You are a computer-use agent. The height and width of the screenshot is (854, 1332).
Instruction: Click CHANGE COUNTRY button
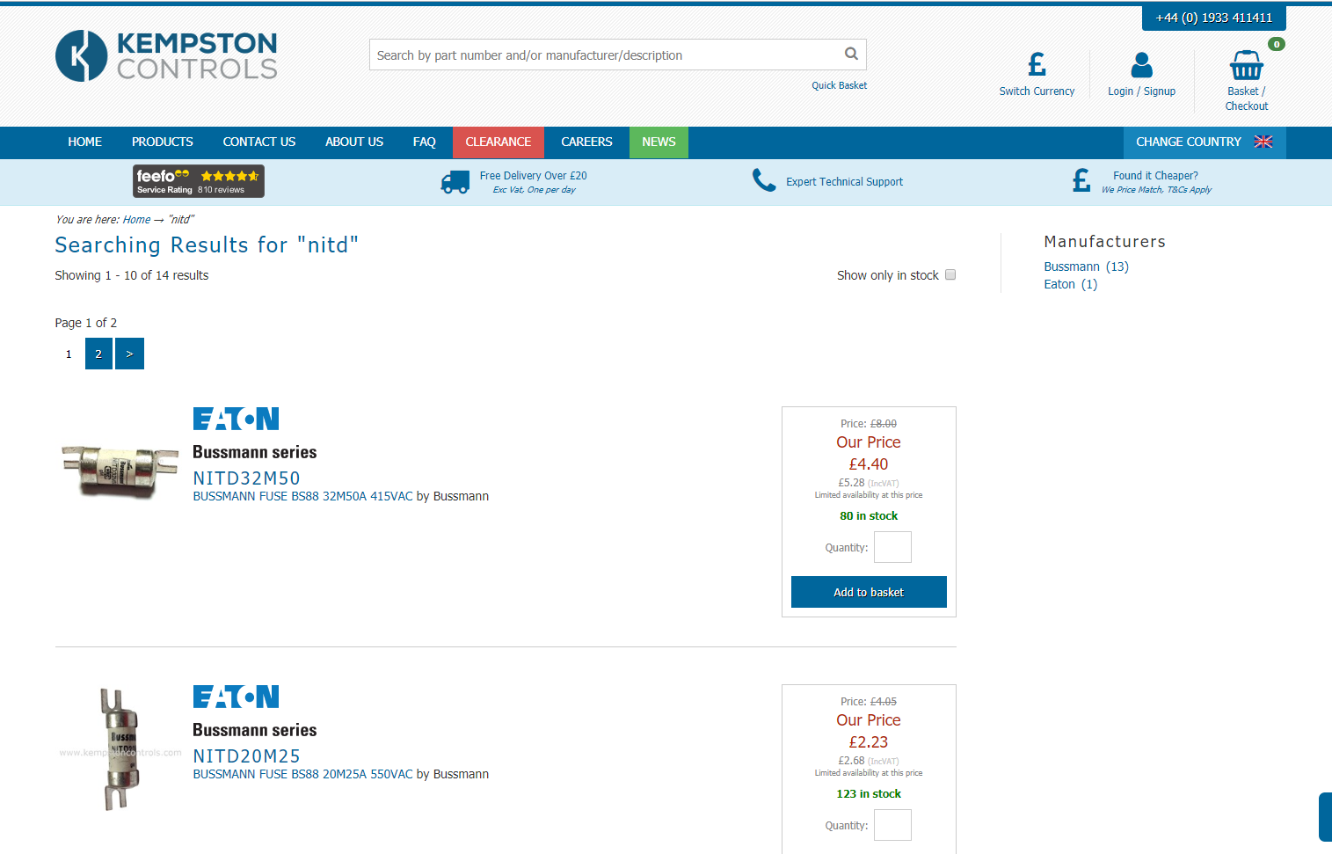[x=1205, y=142]
